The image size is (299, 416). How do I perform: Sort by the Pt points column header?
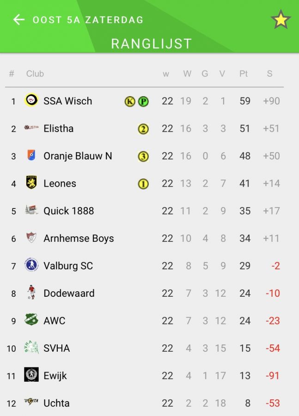coord(244,73)
